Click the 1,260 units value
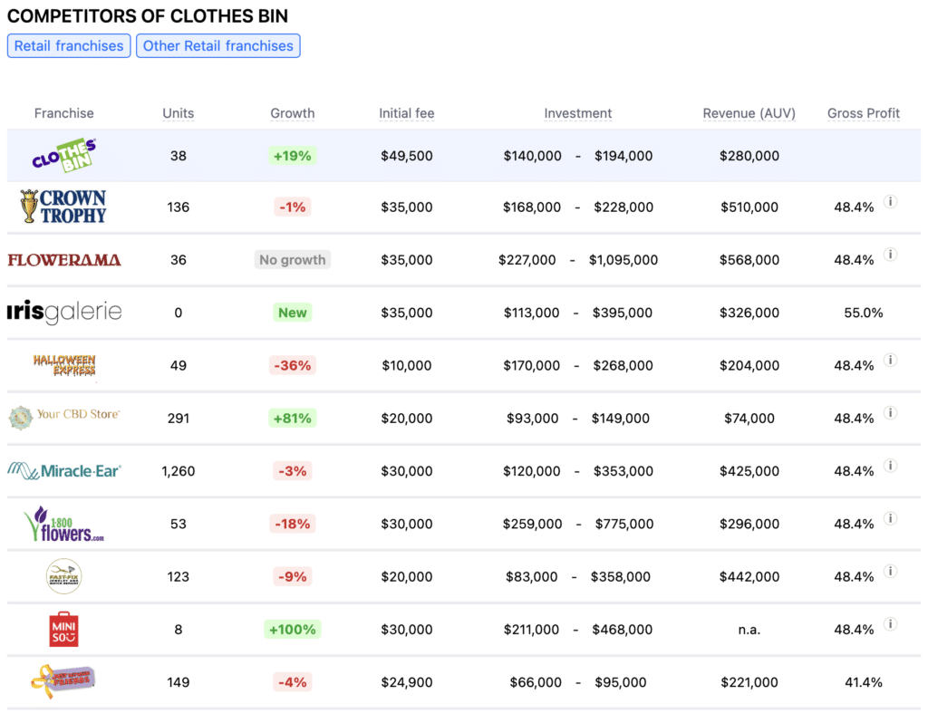The image size is (928, 723). click(x=179, y=471)
